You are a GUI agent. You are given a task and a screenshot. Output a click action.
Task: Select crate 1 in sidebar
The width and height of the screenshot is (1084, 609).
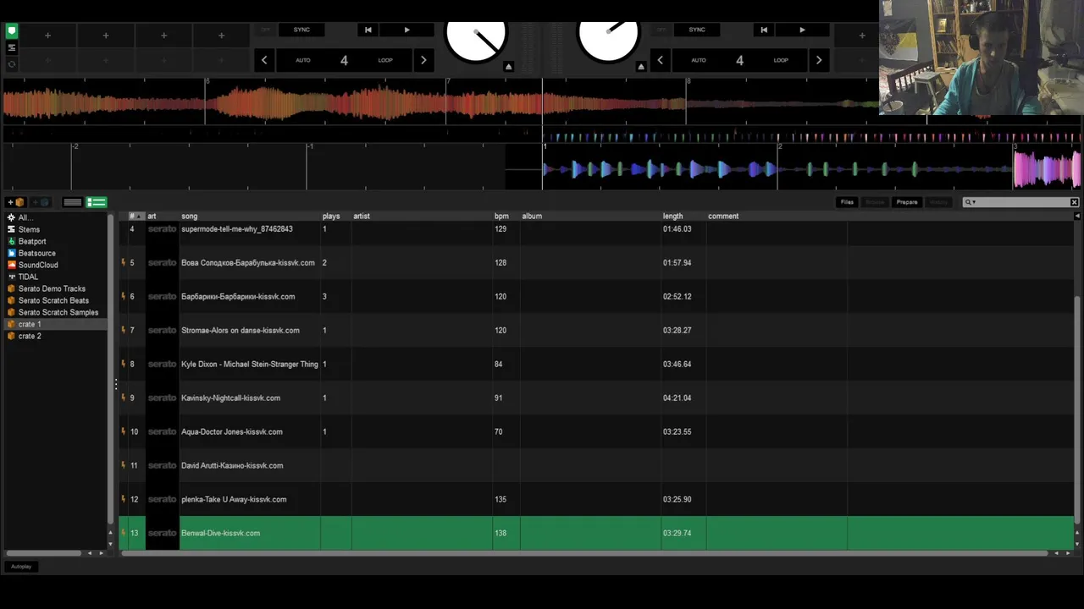tap(55, 324)
